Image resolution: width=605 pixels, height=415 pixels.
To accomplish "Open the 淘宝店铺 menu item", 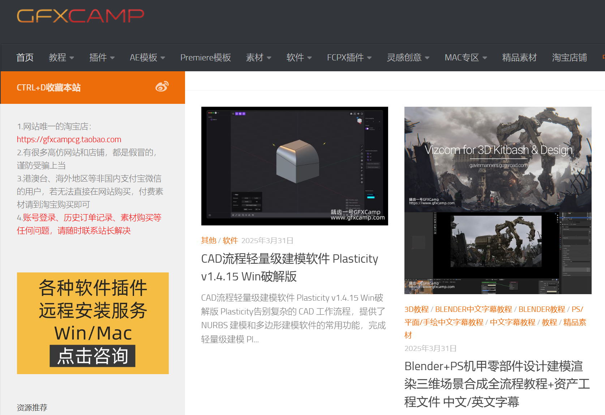I will pos(569,58).
